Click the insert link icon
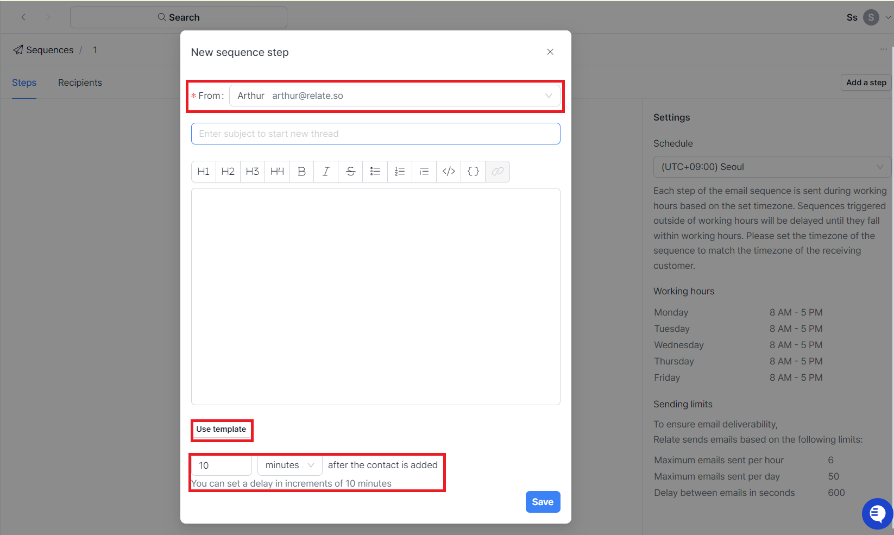 [x=498, y=172]
